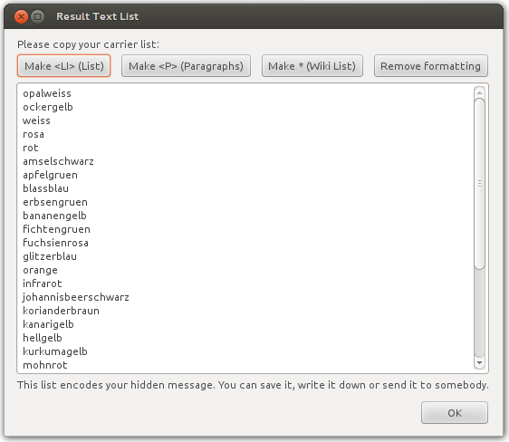Place cursor at the mohnrot entry
The height and width of the screenshot is (442, 509).
pos(44,365)
